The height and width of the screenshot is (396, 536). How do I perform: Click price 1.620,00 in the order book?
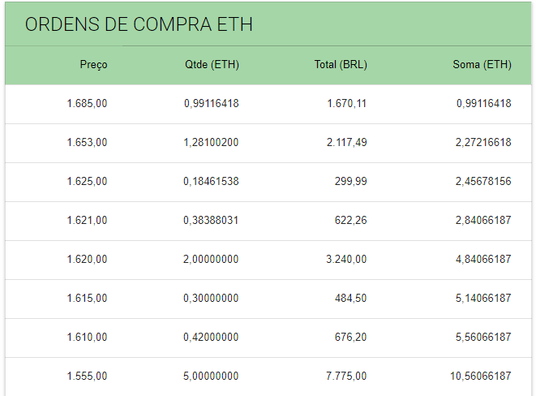(x=87, y=260)
